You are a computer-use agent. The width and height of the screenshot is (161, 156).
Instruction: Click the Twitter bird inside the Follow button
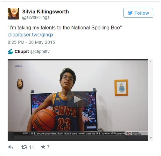[130, 13]
